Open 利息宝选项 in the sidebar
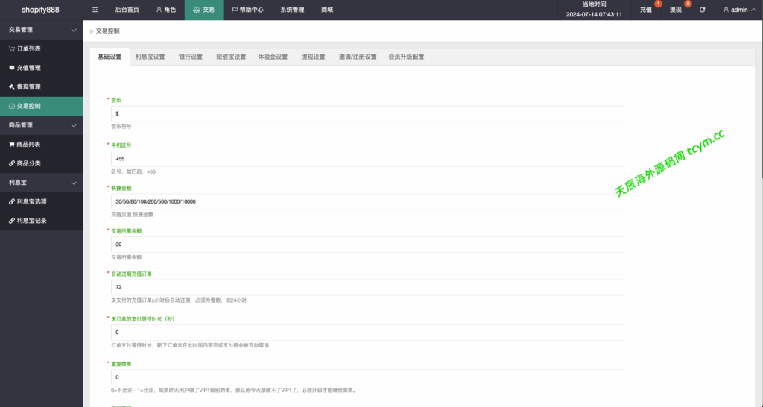Screen dimensions: 763x407 point(42,201)
